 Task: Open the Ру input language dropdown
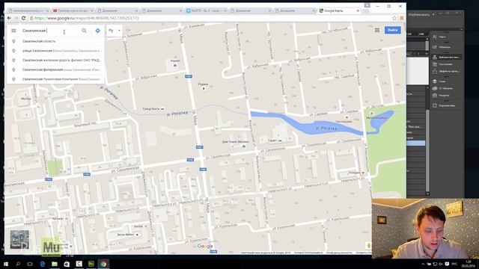tap(115, 31)
